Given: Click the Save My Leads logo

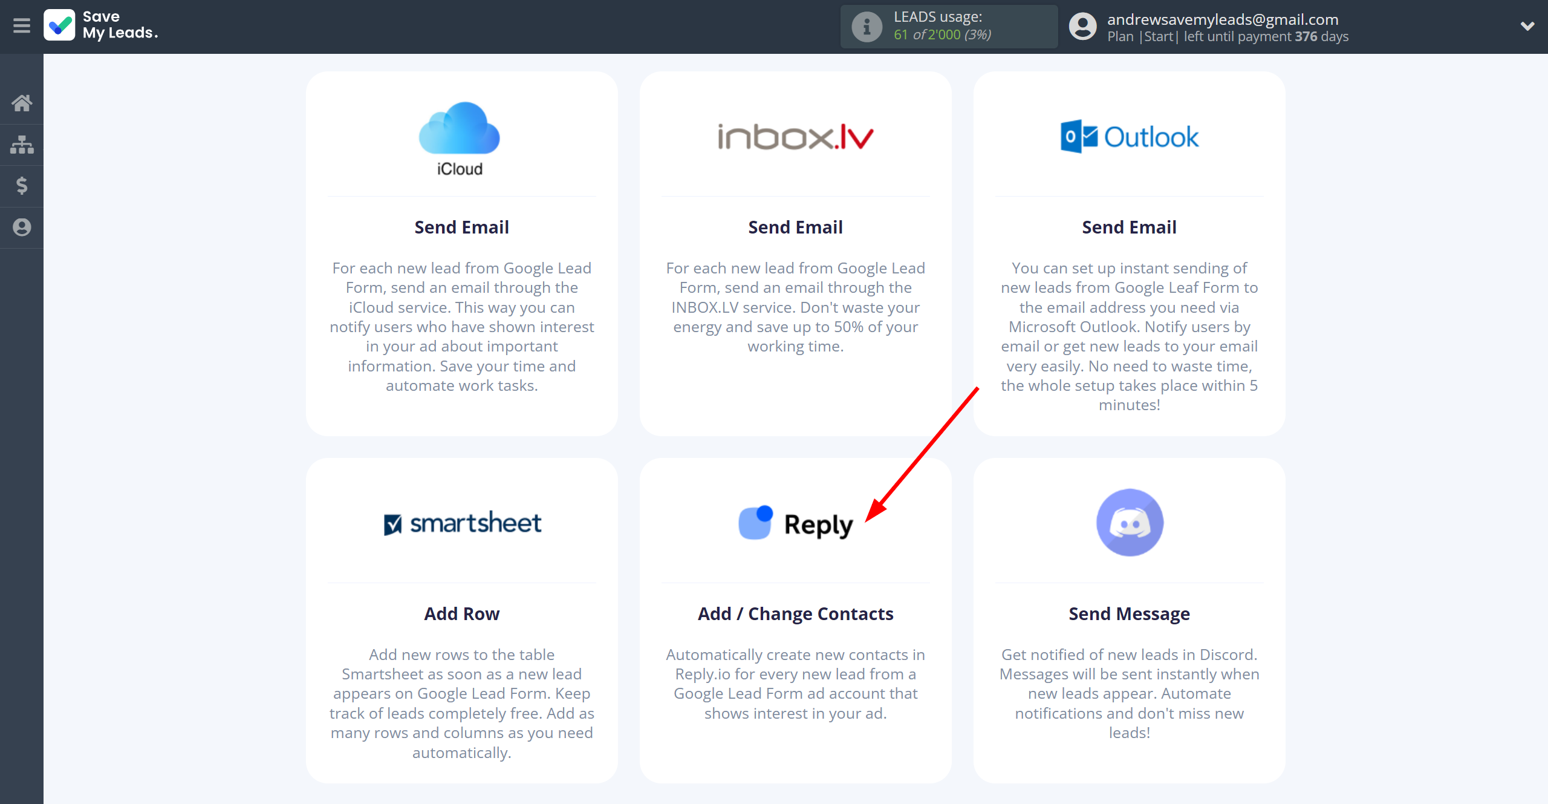Looking at the screenshot, I should [x=101, y=25].
